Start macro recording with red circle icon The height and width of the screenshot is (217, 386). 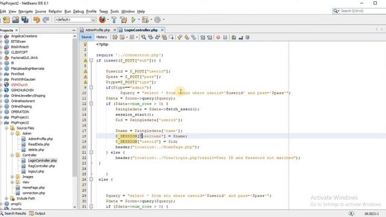pyautogui.click(x=218, y=37)
